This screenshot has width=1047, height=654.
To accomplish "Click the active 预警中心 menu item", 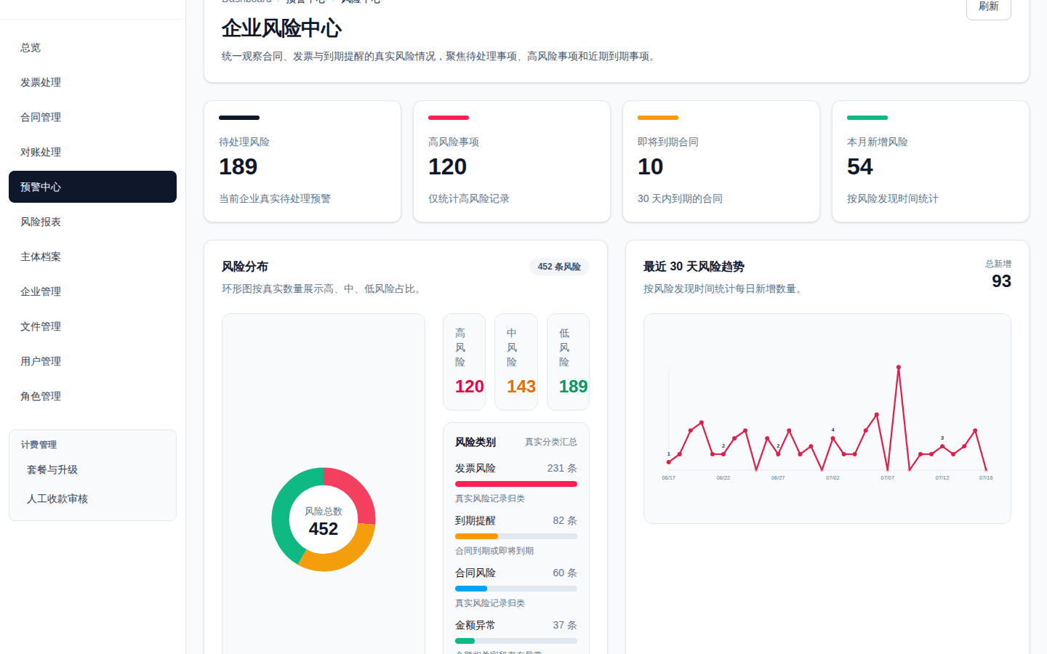I will coord(92,187).
